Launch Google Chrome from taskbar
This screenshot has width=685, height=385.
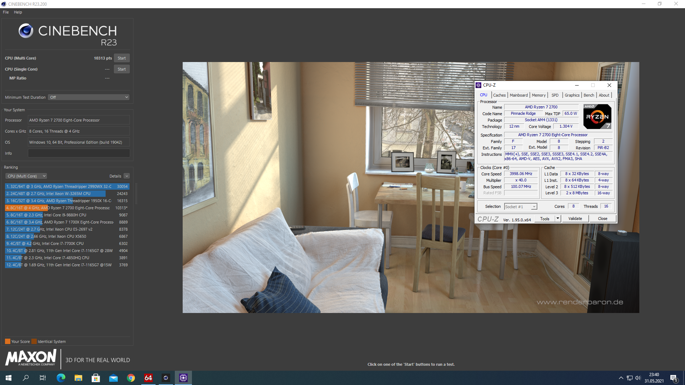coord(131,378)
